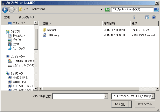This screenshot has height=112, width=160.
Task: Refresh the folder view
Action: point(107,10)
